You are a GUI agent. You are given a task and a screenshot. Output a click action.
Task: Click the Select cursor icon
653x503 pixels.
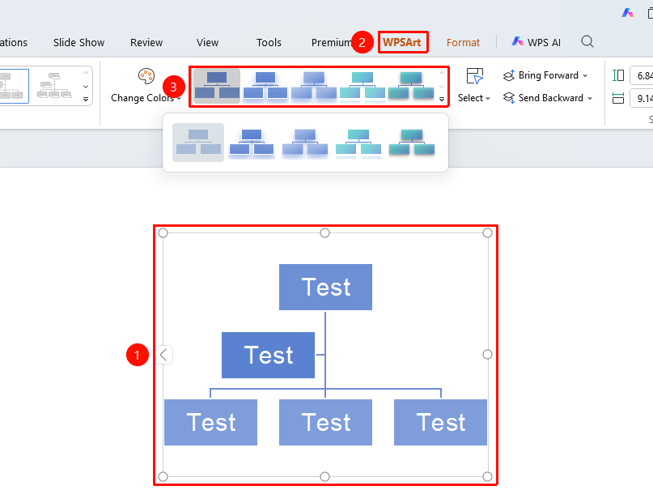(474, 77)
